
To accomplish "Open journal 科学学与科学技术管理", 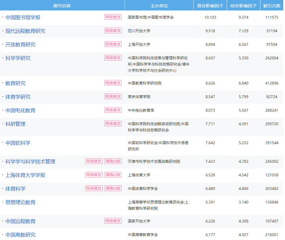I will tap(30, 161).
